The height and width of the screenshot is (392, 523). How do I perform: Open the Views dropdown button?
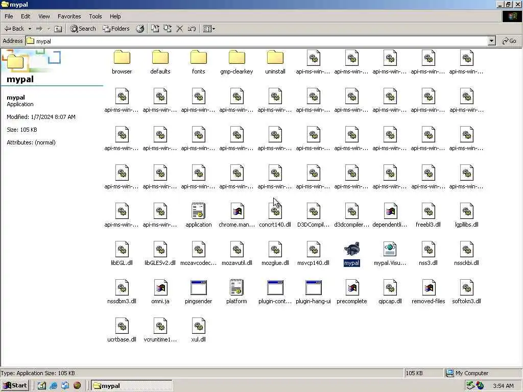(x=209, y=29)
